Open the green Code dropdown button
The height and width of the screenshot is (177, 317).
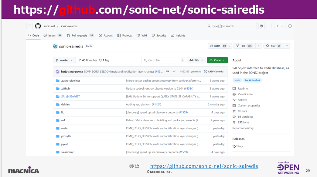(x=217, y=60)
